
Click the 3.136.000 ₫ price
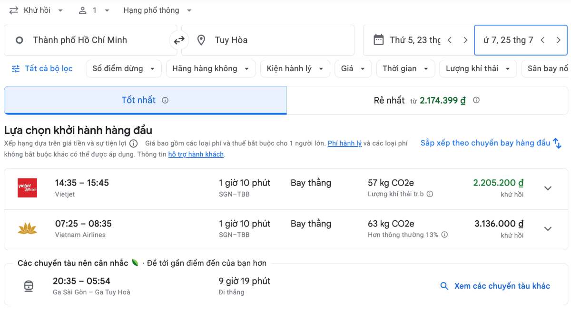coord(499,224)
